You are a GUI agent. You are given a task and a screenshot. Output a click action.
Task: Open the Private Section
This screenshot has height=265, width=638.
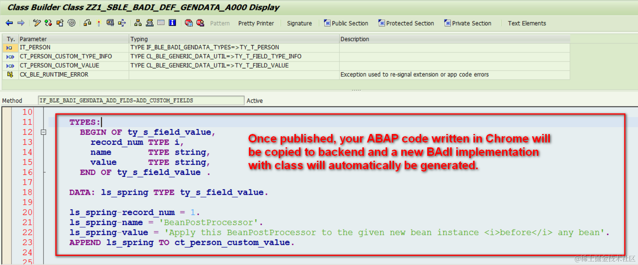coord(468,23)
